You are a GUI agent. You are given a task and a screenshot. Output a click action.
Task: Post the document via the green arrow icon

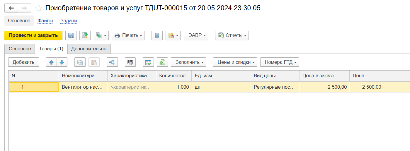(85, 35)
